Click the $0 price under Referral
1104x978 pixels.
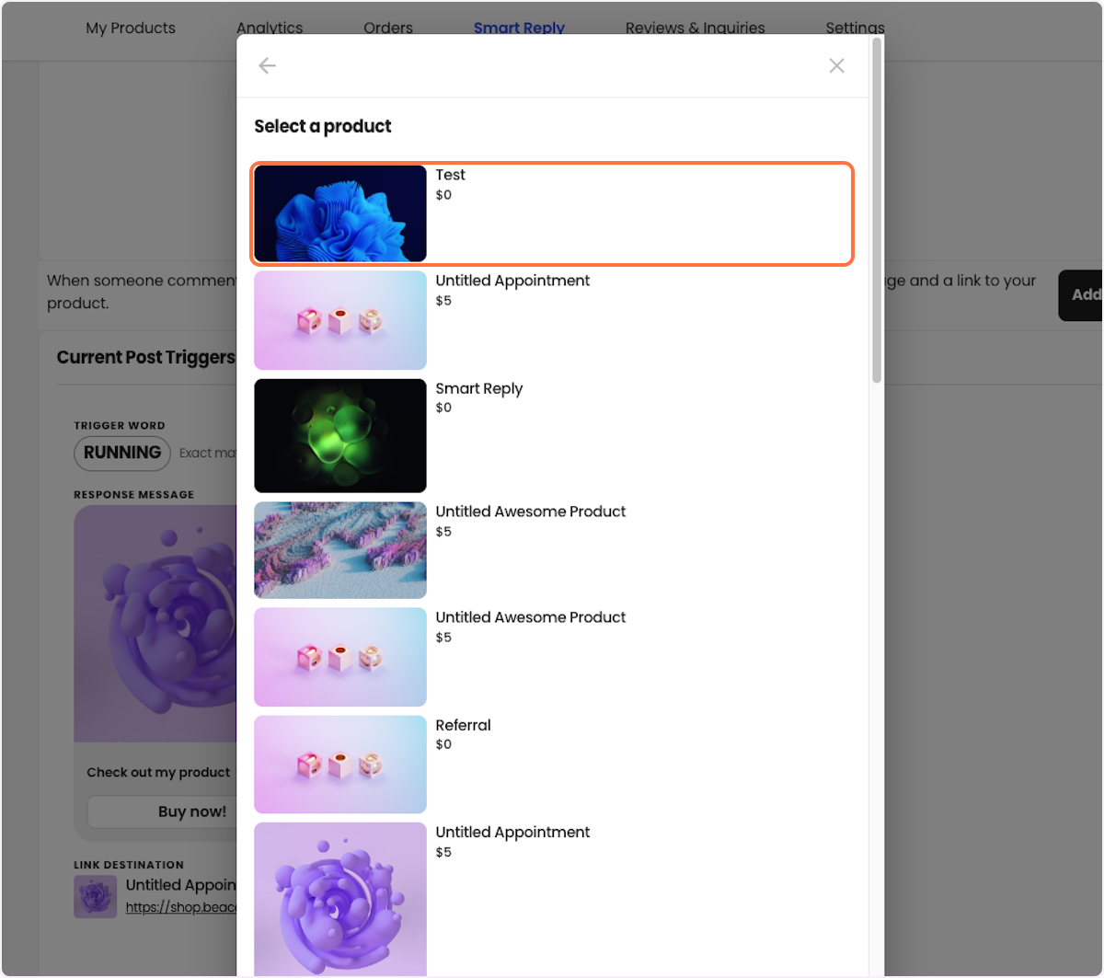click(443, 744)
